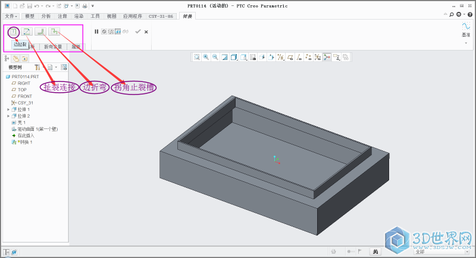
Task: Pause the conversion feature
Action: 96,32
